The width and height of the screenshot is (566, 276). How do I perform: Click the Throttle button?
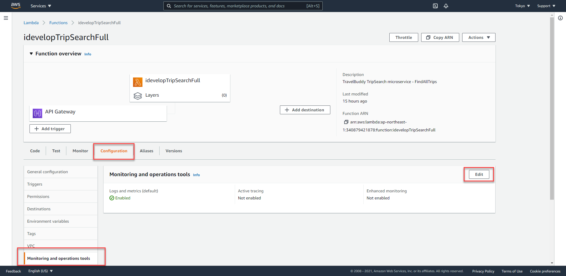pos(403,37)
